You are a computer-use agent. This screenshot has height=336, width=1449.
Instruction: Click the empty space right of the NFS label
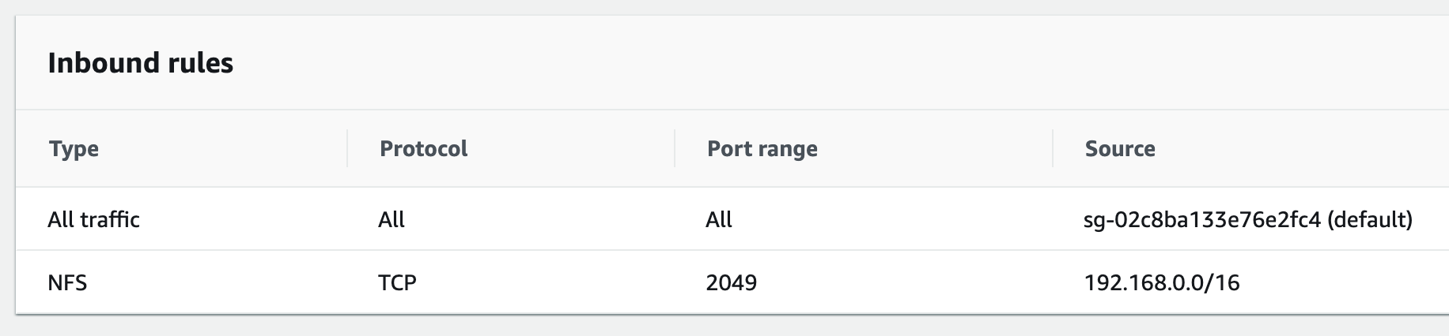pos(214,282)
